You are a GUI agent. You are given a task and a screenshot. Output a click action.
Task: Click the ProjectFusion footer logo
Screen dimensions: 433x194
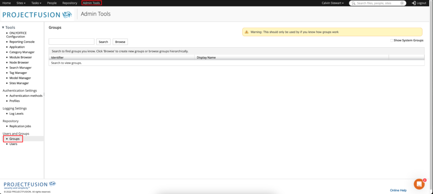[x=30, y=185]
